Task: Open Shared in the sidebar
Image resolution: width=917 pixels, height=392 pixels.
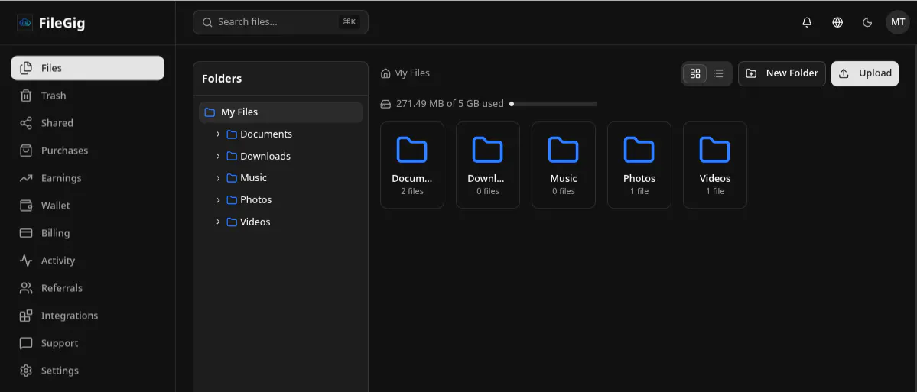Action: pos(88,123)
